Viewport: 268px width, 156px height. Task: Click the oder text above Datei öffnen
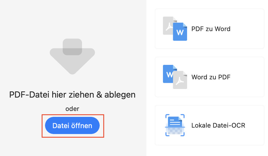[x=72, y=109]
